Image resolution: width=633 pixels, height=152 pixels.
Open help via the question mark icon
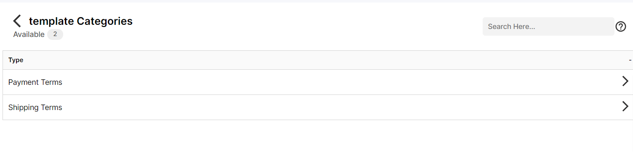point(620,26)
